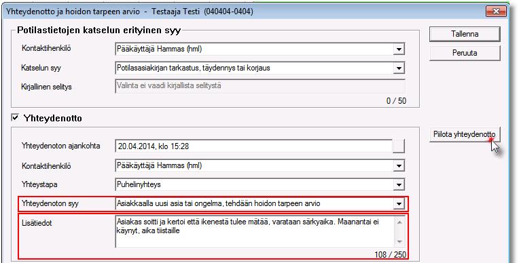Click Piilota yhteydenotto button
This screenshot has width=519, height=263.
465,134
